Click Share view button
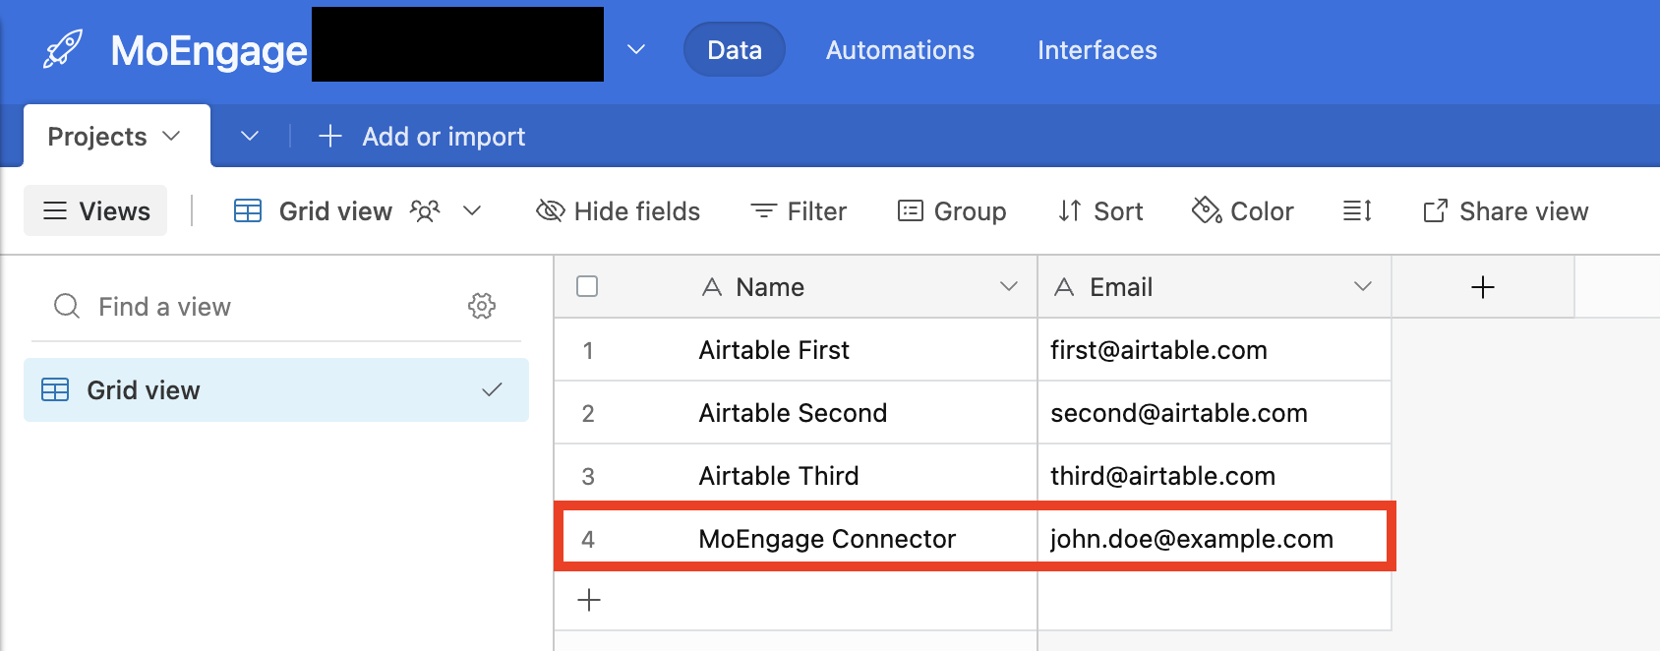Image resolution: width=1660 pixels, height=651 pixels. tap(1506, 210)
